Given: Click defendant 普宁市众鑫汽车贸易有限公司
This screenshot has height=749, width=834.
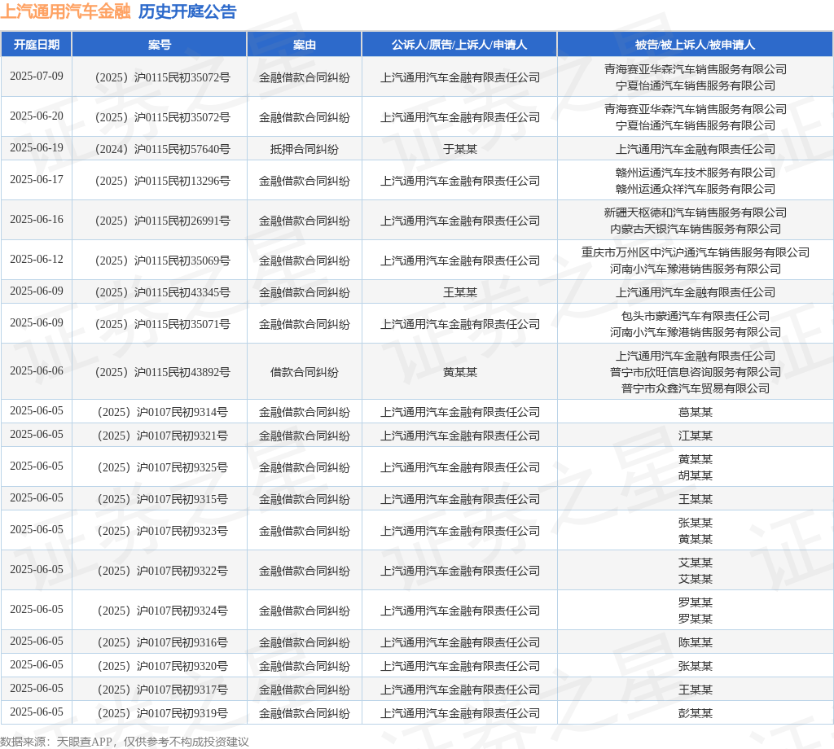Looking at the screenshot, I should click(696, 389).
